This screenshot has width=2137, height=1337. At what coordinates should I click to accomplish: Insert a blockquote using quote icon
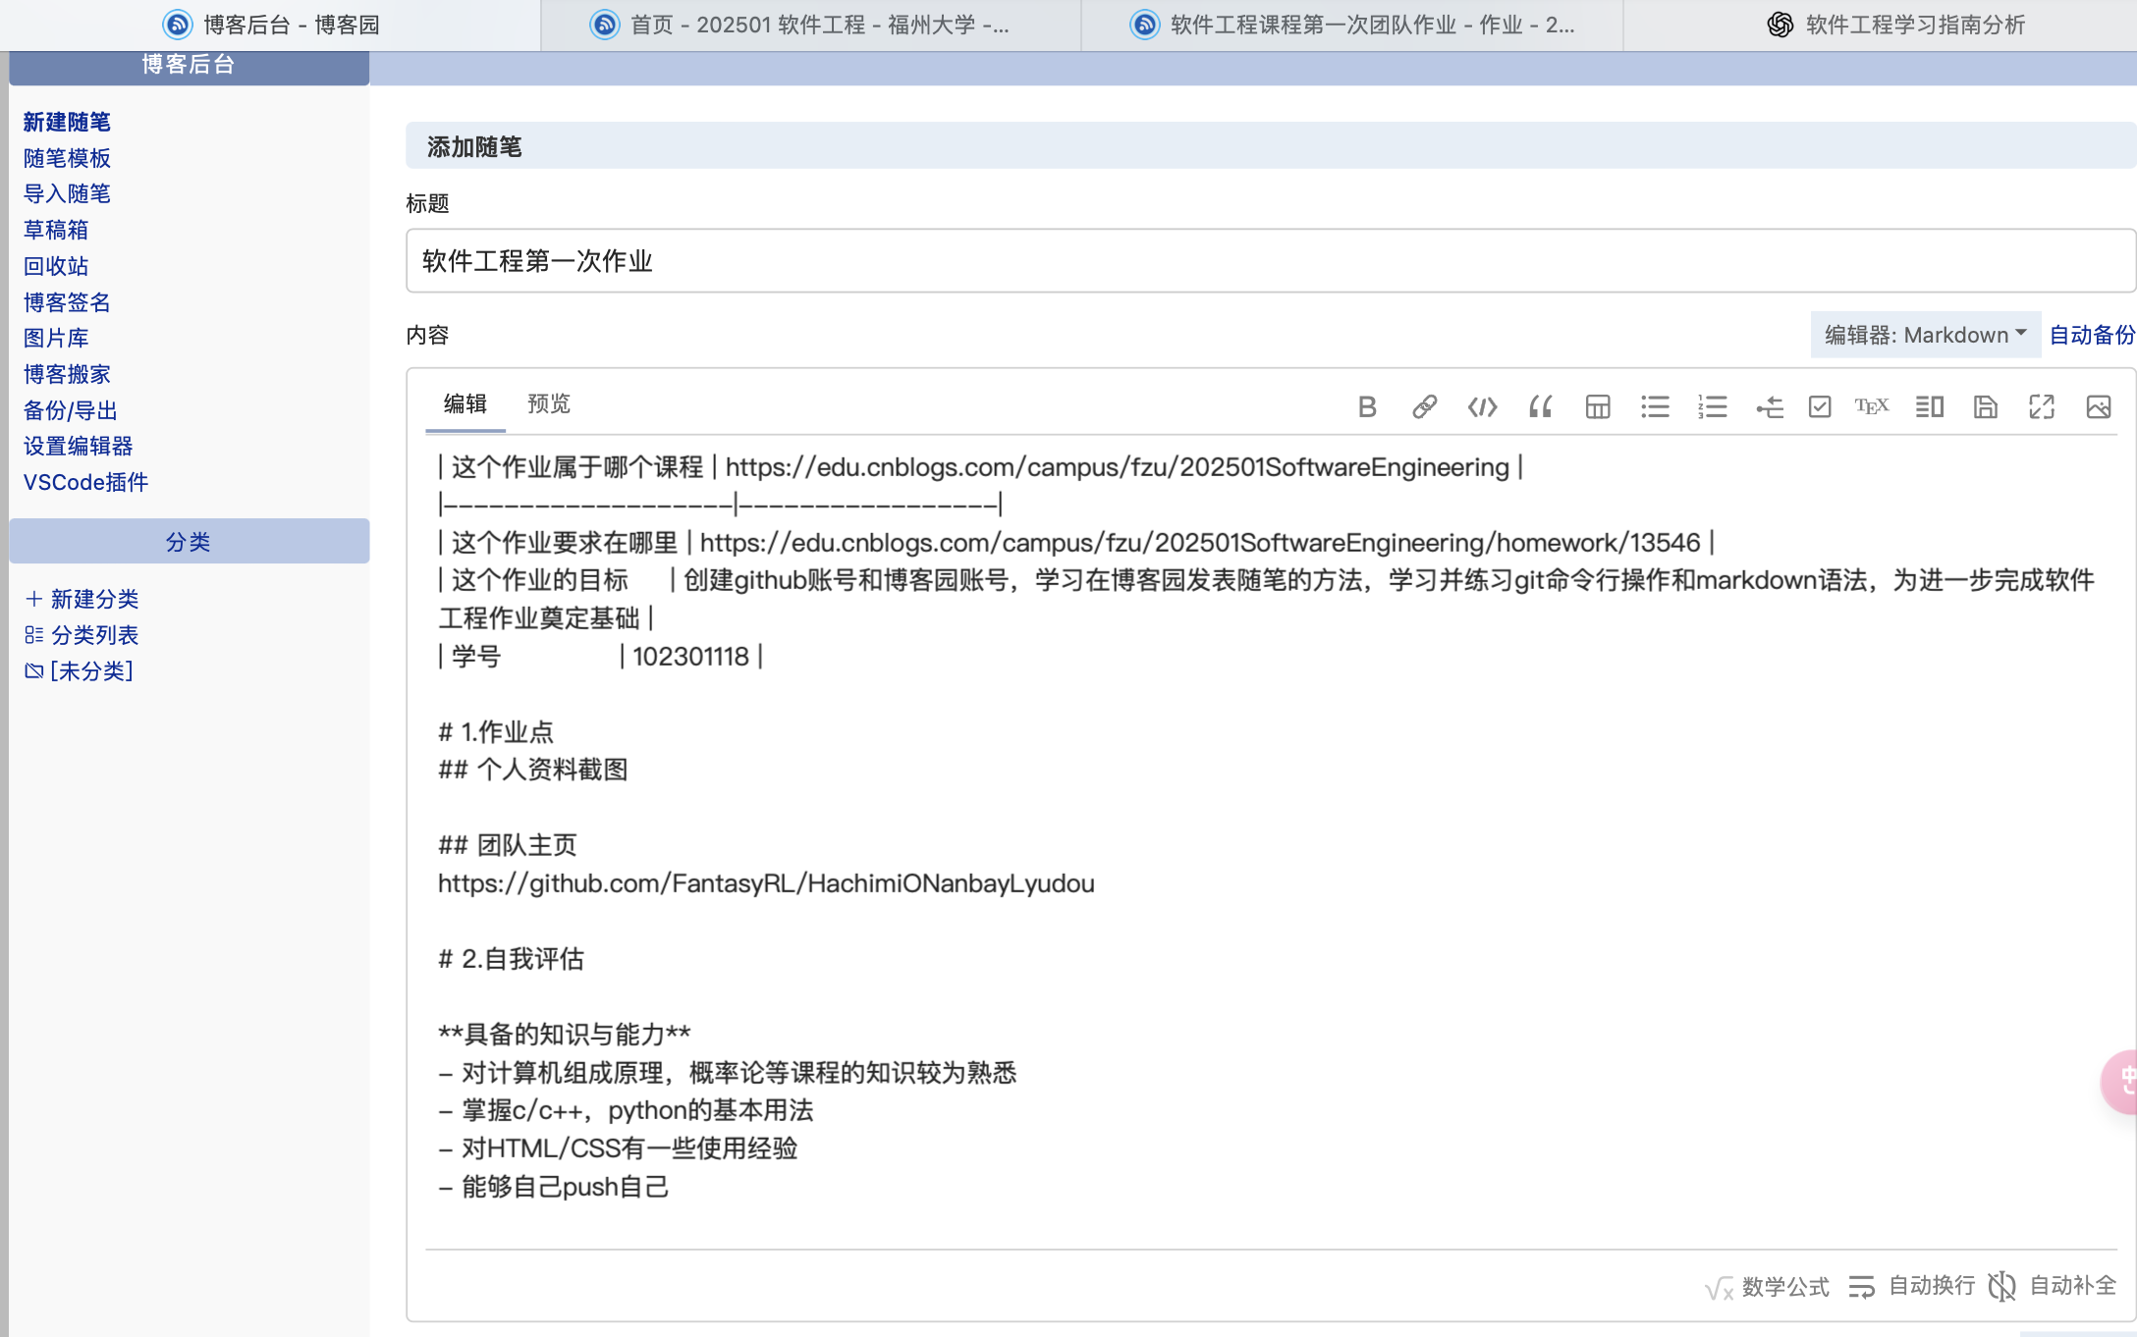tap(1540, 406)
